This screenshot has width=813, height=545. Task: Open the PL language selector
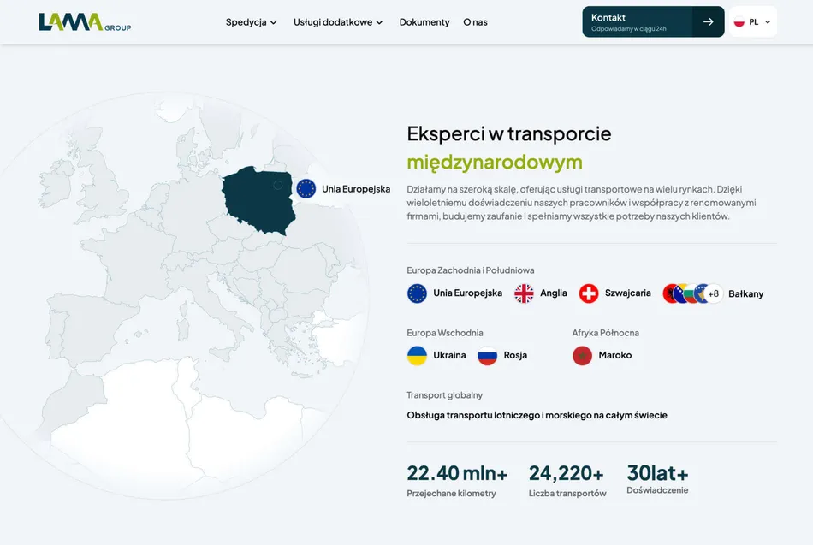(x=752, y=22)
